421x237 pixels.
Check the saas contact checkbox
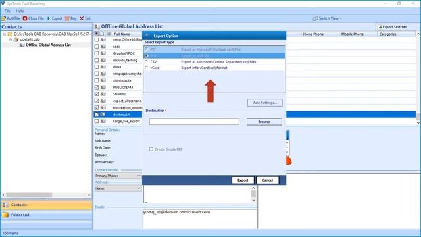pos(97,47)
